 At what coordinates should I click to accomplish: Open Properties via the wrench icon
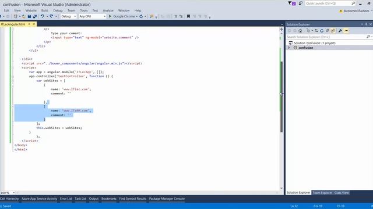click(340, 31)
